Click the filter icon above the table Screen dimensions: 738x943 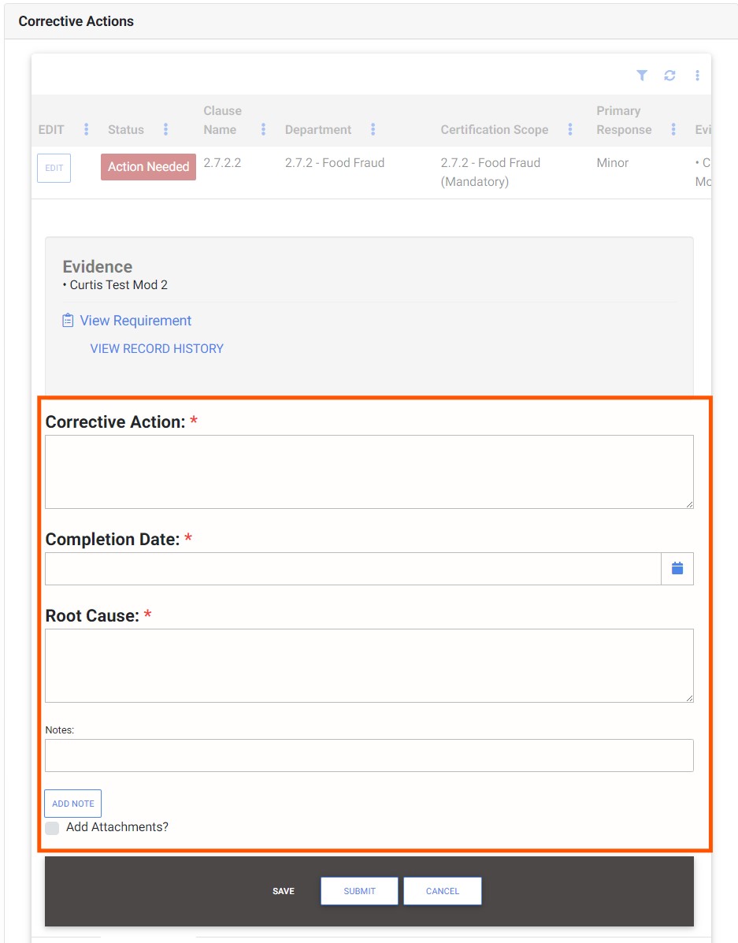(x=642, y=76)
